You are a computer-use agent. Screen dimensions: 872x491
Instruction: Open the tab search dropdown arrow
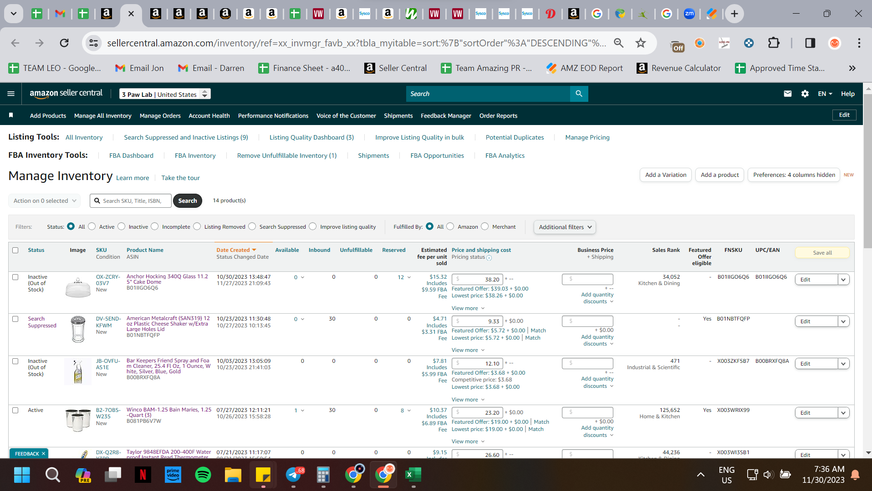coord(14,14)
